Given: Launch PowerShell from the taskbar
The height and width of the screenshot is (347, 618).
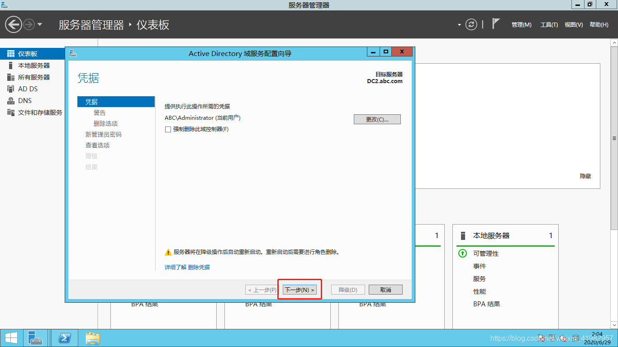Looking at the screenshot, I should [64, 338].
